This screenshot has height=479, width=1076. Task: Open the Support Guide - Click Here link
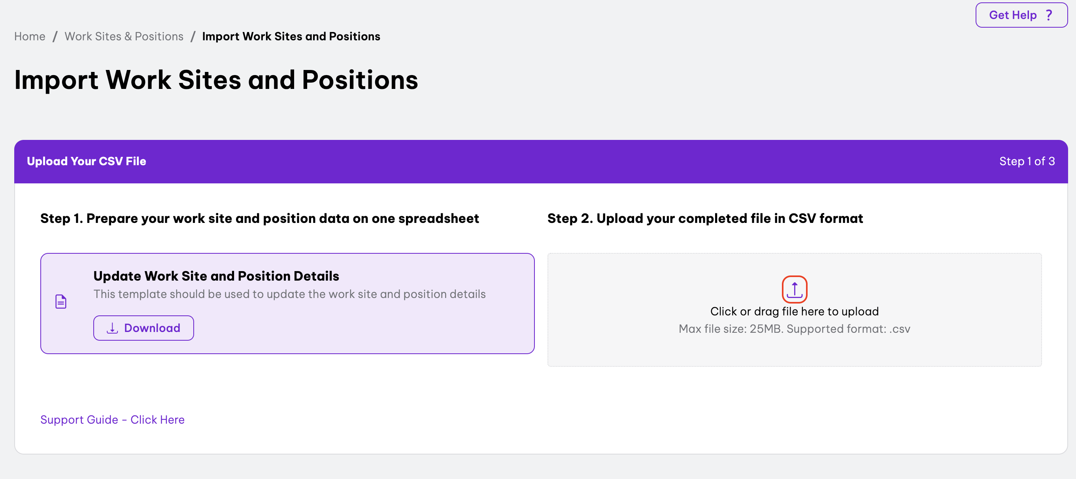click(112, 419)
